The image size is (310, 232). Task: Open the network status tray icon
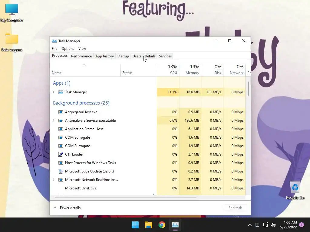pos(265,225)
